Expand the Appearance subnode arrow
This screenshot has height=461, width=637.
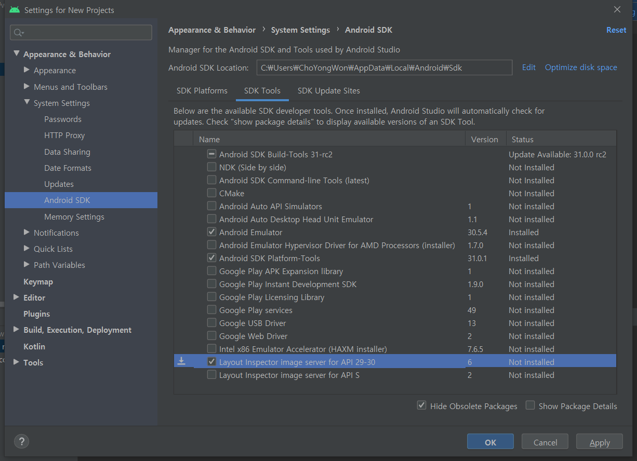pyautogui.click(x=27, y=70)
